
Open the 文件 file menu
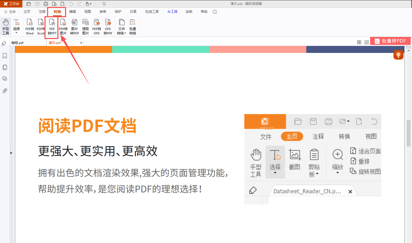[10, 12]
